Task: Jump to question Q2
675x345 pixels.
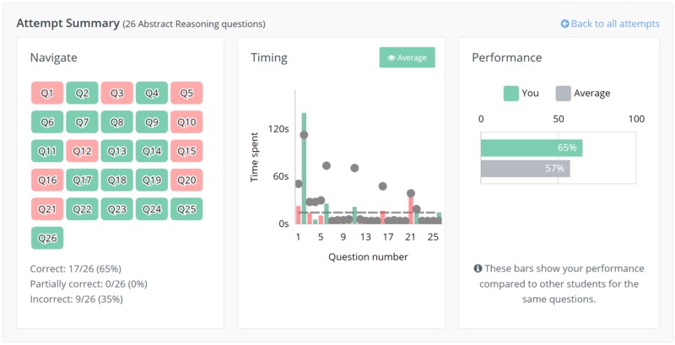Action: coord(82,93)
